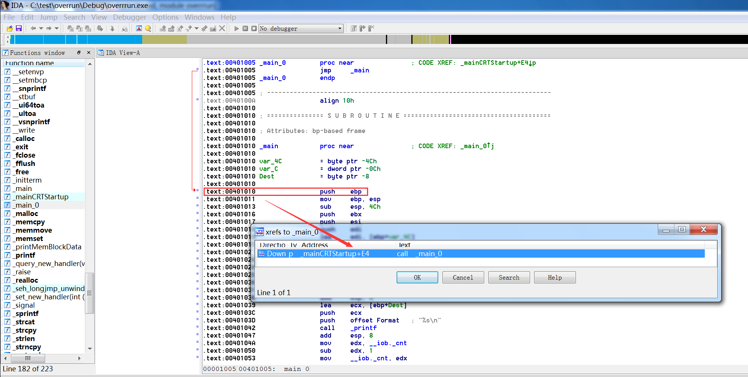The image size is (748, 377).
Task: Click the delete breakpoint x icon
Action: [x=371, y=28]
